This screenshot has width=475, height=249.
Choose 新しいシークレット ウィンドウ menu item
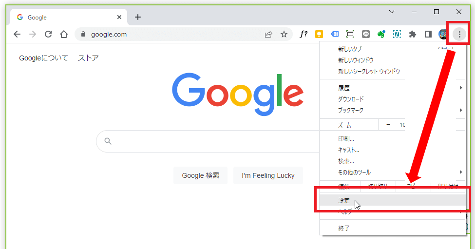pyautogui.click(x=369, y=71)
